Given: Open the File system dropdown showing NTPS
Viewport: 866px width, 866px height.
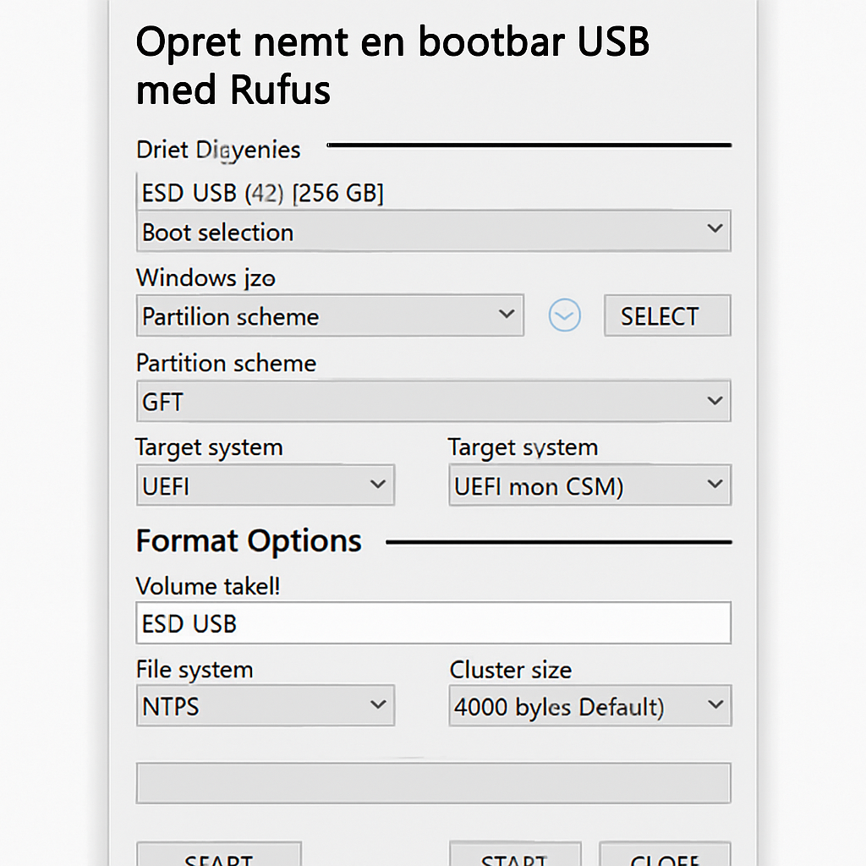Looking at the screenshot, I should (x=265, y=704).
